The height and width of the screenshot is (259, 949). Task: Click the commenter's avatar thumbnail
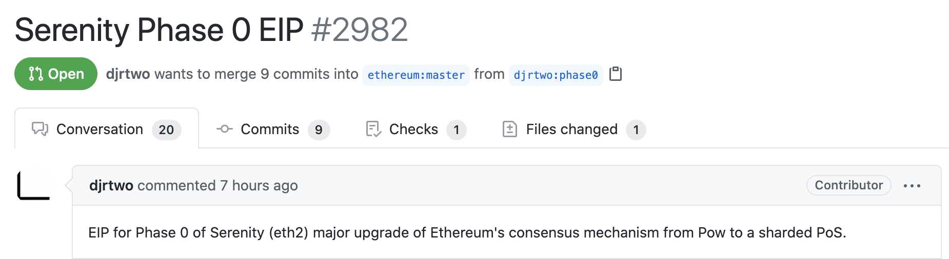point(34,185)
